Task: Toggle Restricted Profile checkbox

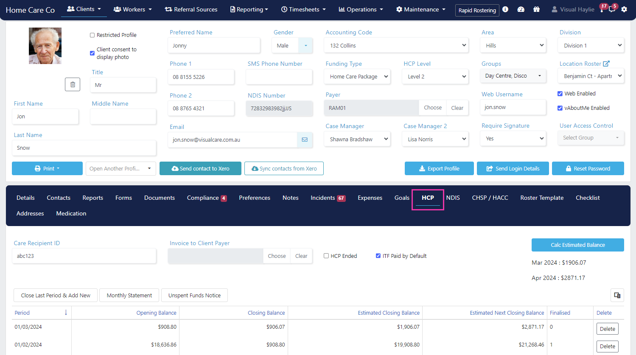Action: click(92, 35)
